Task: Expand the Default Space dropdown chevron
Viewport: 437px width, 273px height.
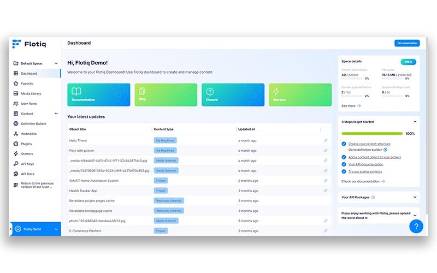Action: [56, 63]
